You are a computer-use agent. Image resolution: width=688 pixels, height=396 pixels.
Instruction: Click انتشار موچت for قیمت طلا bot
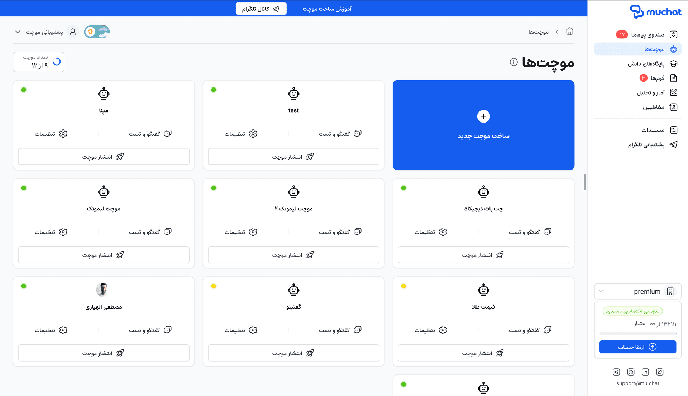pos(483,353)
